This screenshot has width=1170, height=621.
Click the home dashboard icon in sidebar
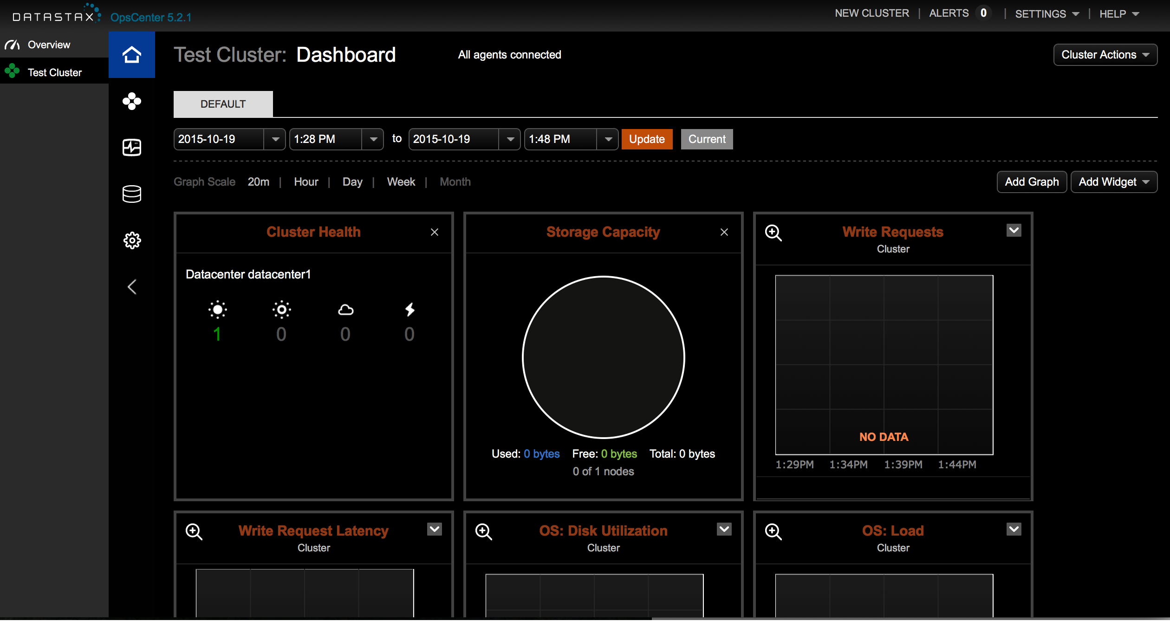132,55
